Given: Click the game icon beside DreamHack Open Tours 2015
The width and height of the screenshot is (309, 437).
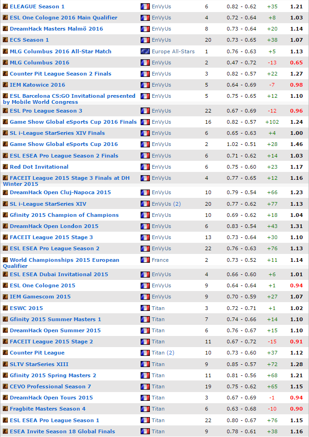Looking at the screenshot, I should coord(5,397).
